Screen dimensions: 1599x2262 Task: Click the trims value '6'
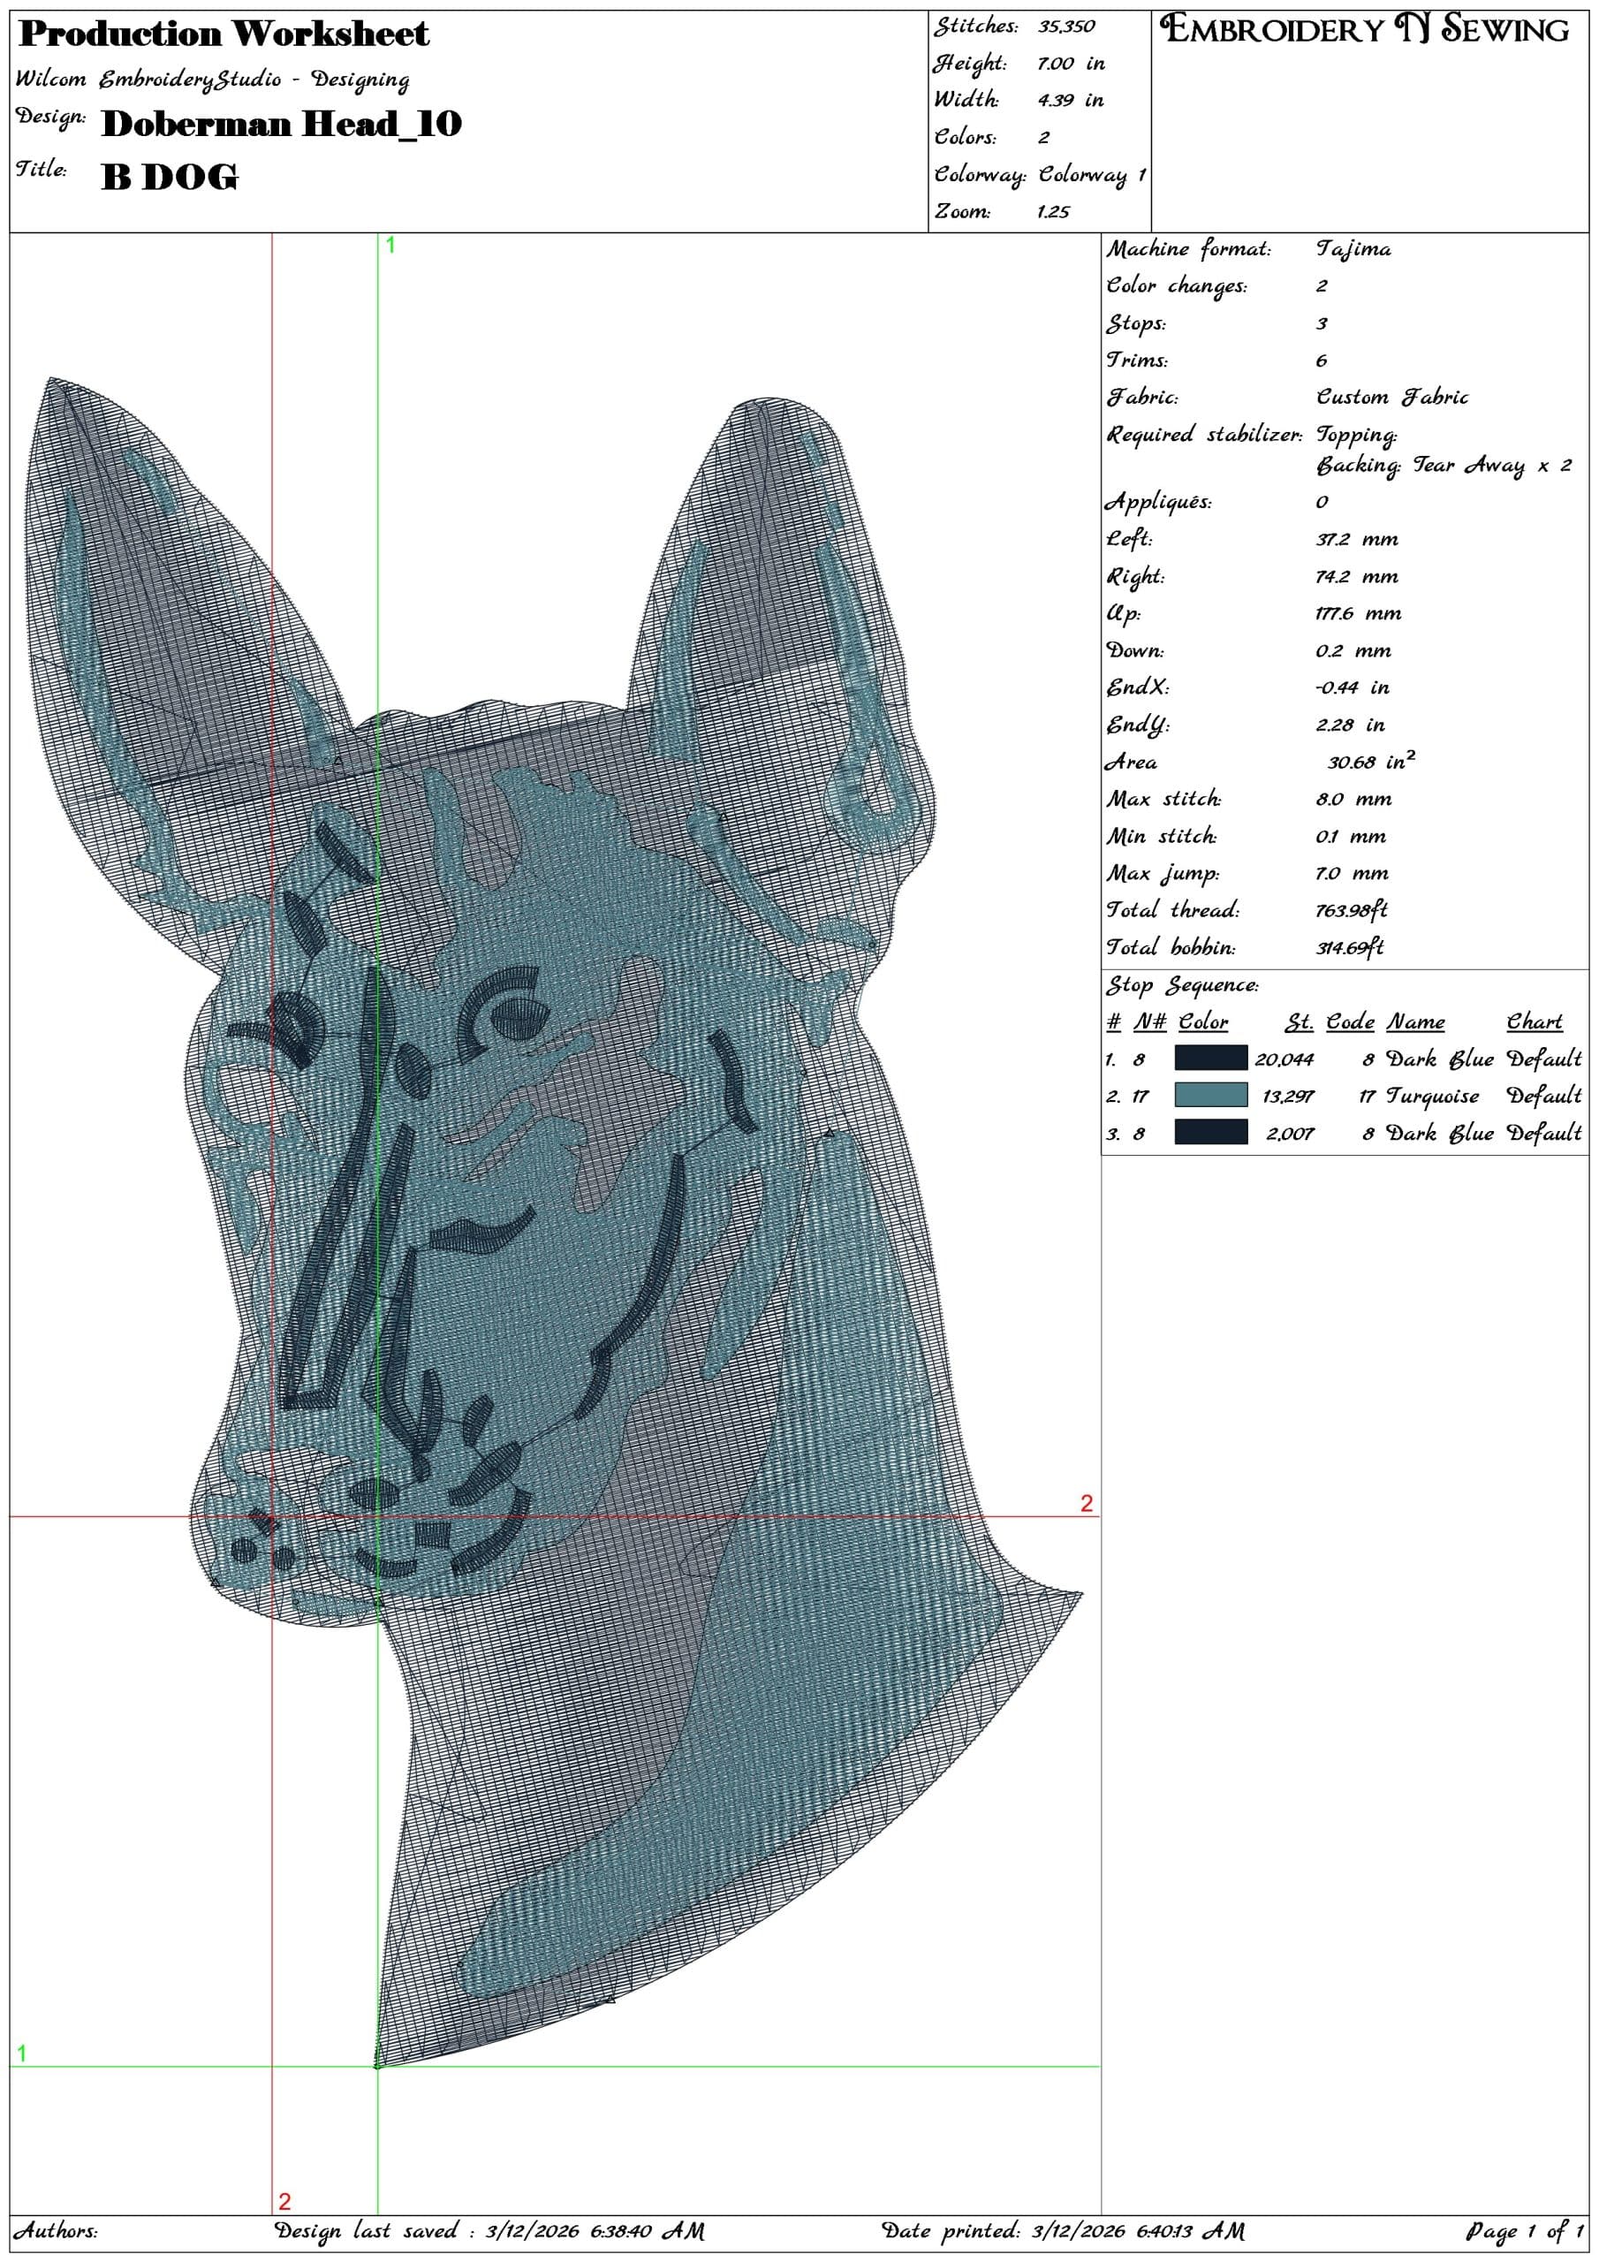click(x=1322, y=361)
